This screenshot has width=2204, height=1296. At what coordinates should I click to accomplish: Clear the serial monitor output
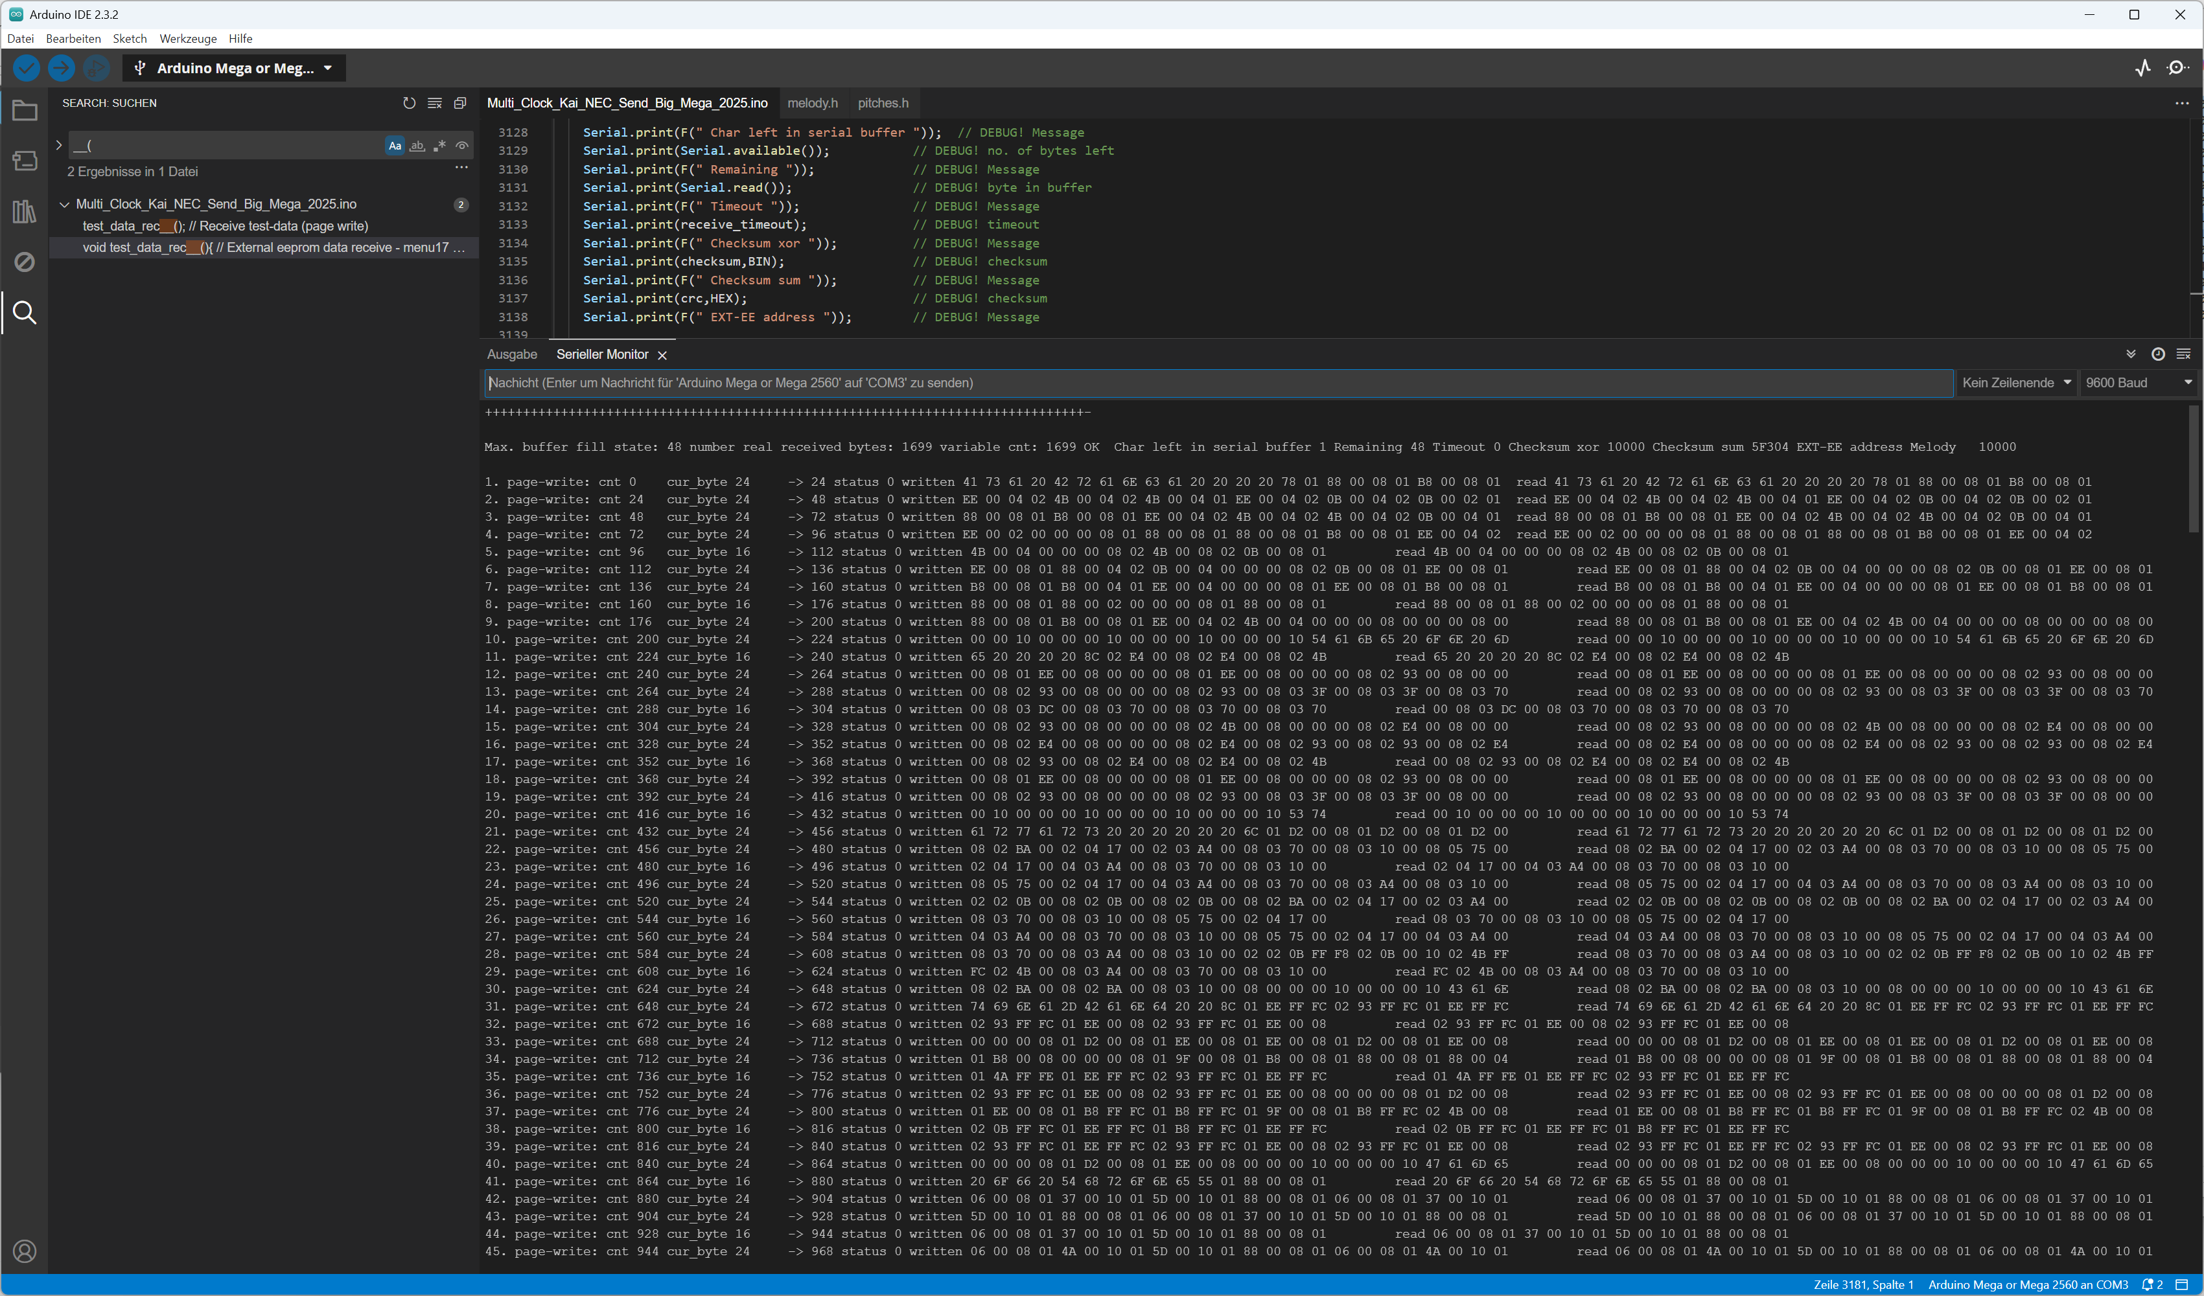point(2183,354)
